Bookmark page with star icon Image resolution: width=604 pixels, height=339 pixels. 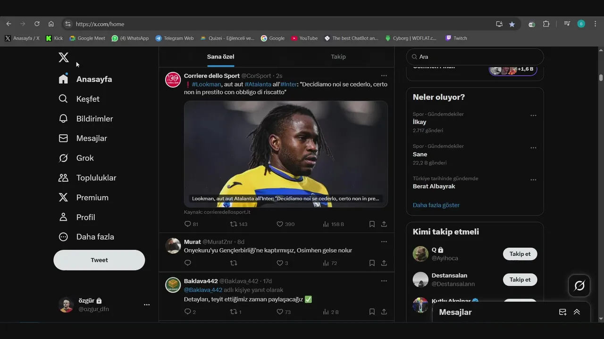[512, 24]
